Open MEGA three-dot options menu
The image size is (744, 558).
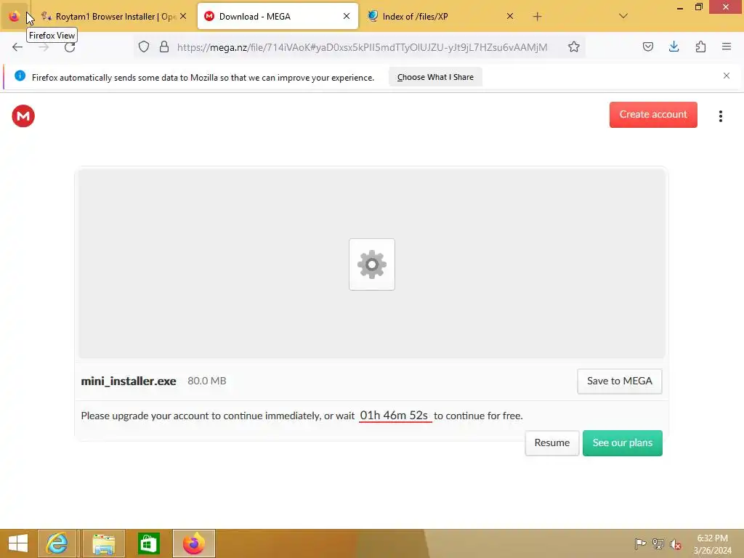tap(720, 116)
